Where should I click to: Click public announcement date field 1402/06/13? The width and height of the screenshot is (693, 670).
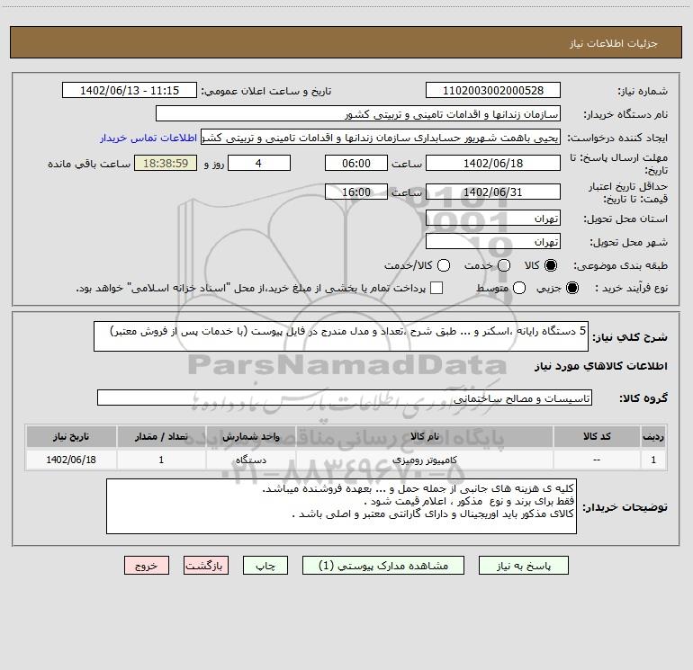coord(130,90)
